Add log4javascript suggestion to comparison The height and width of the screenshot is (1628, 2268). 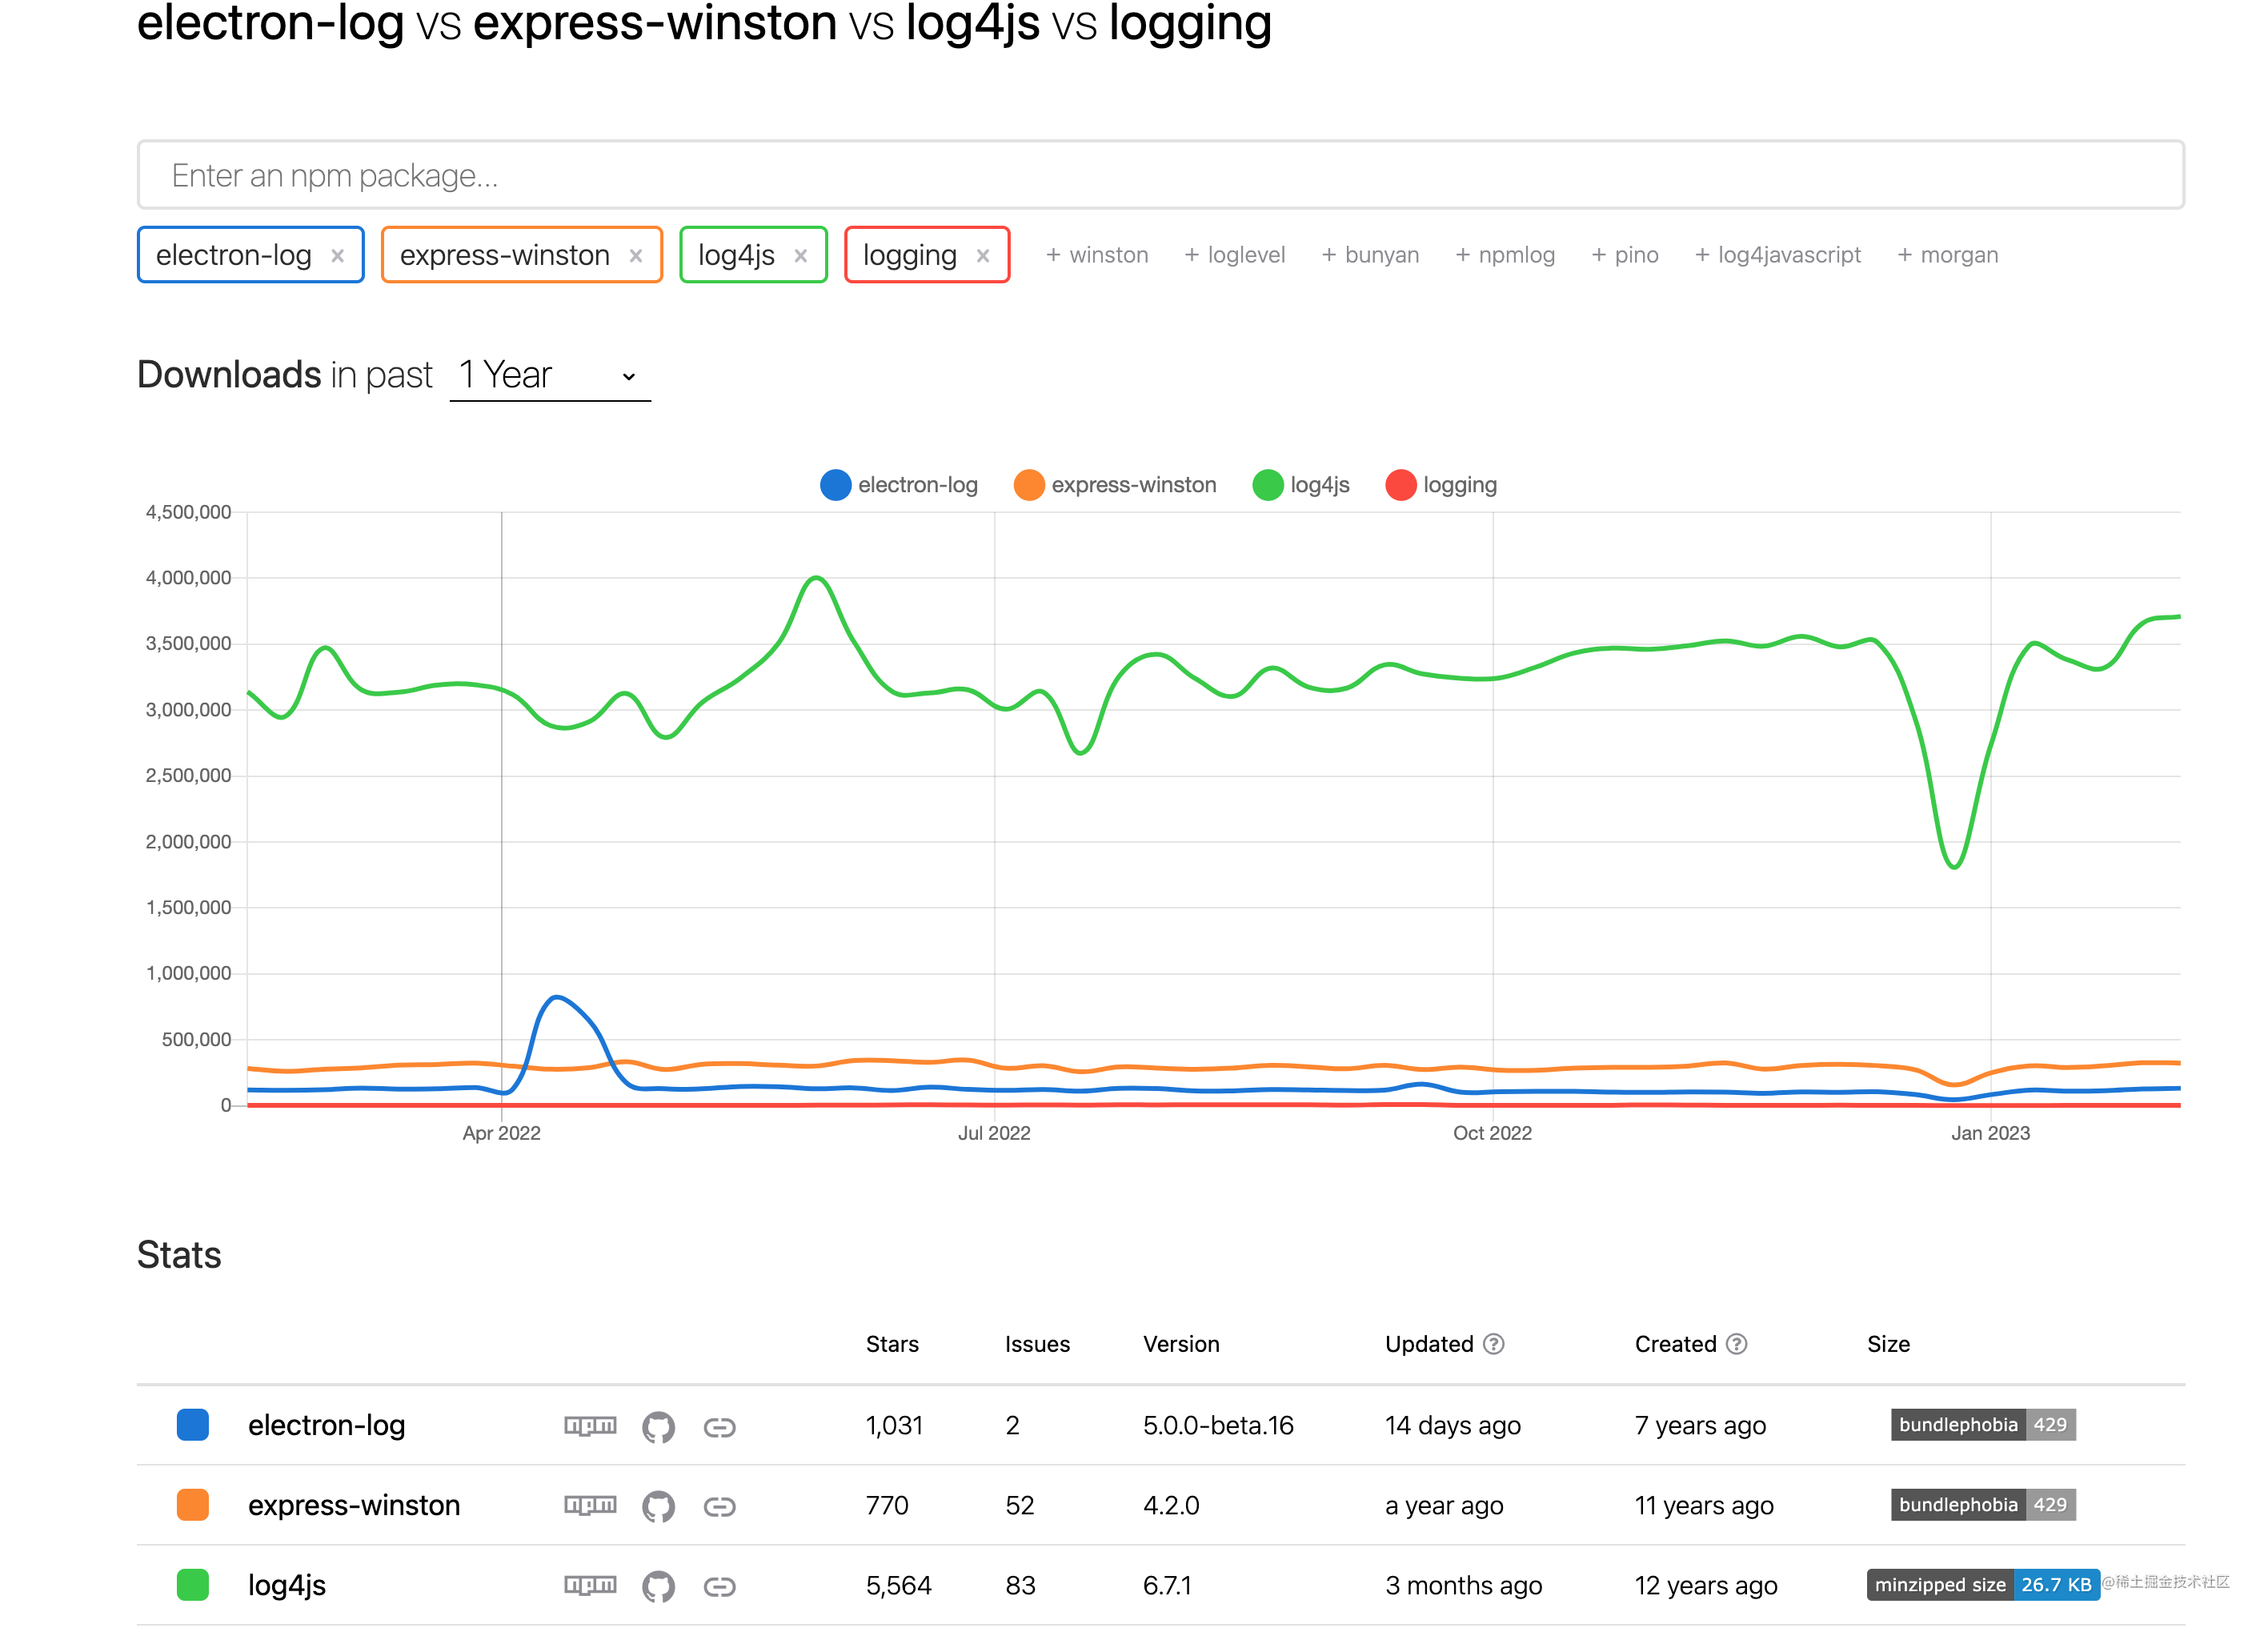pyautogui.click(x=1778, y=255)
